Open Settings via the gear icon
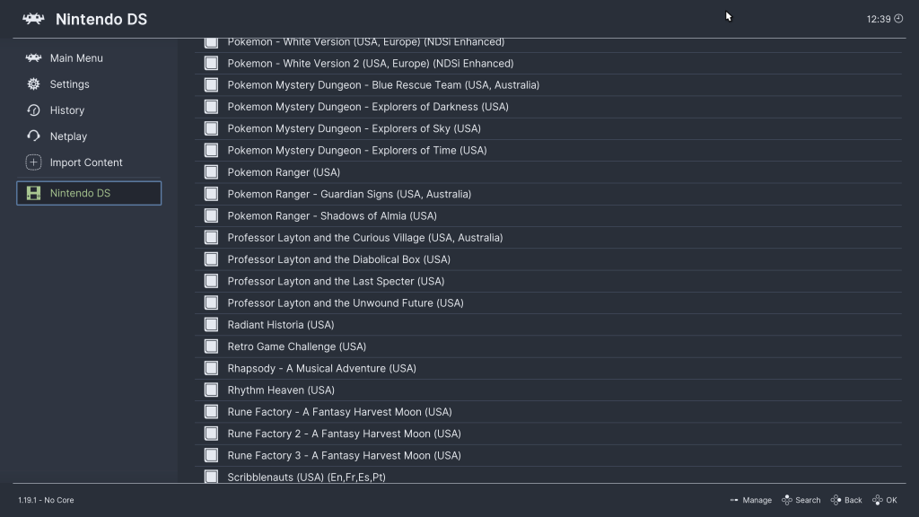 pyautogui.click(x=33, y=84)
